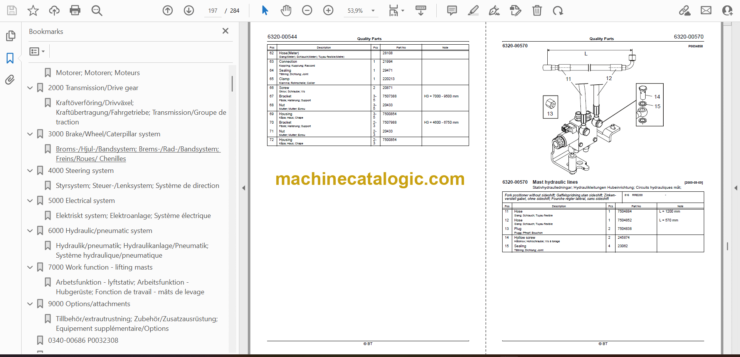The width and height of the screenshot is (740, 357).
Task: Add a comment sticky note
Action: (x=452, y=10)
